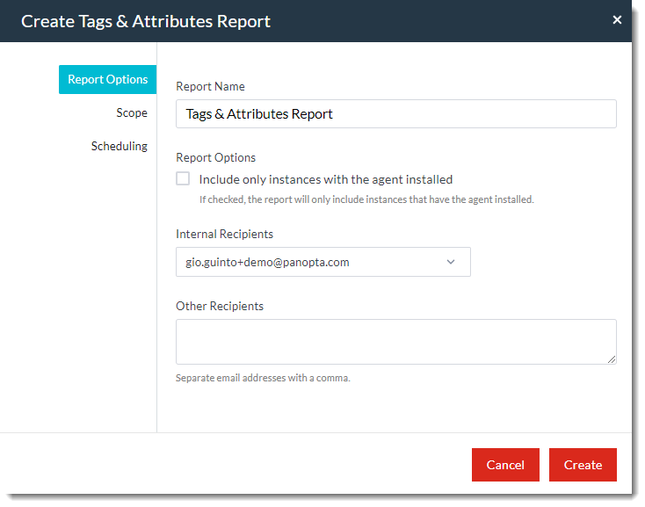Focus the Other Recipients text area
The height and width of the screenshot is (507, 645).
tap(395, 341)
